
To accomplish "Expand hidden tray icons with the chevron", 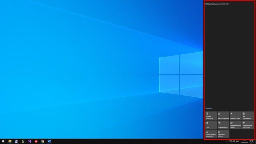I will (x=227, y=141).
